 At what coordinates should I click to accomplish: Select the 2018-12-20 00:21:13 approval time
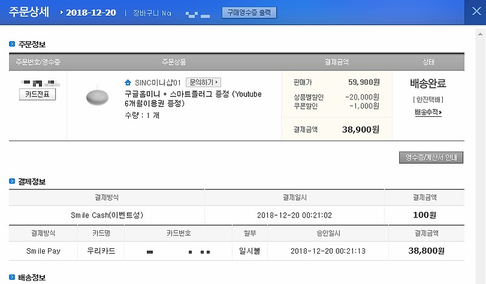(x=328, y=251)
